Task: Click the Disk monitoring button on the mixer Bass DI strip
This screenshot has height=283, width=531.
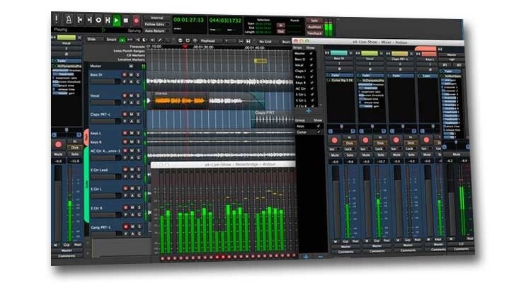Action: tap(350, 143)
